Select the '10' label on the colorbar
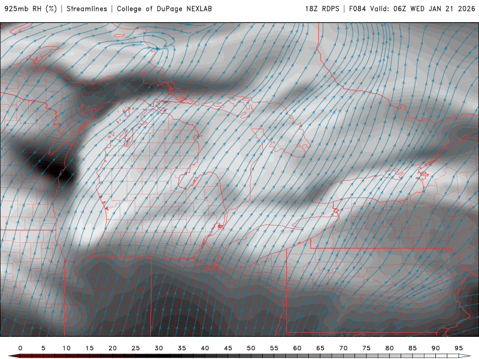The height and width of the screenshot is (359, 479). click(66, 348)
